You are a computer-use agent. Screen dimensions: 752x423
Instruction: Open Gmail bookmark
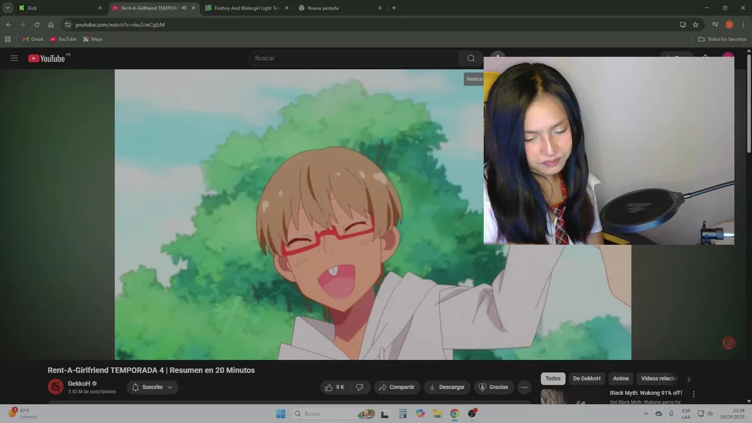pos(33,39)
